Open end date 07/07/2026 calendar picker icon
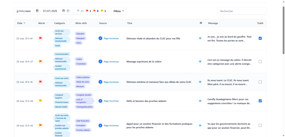 tap(64, 11)
